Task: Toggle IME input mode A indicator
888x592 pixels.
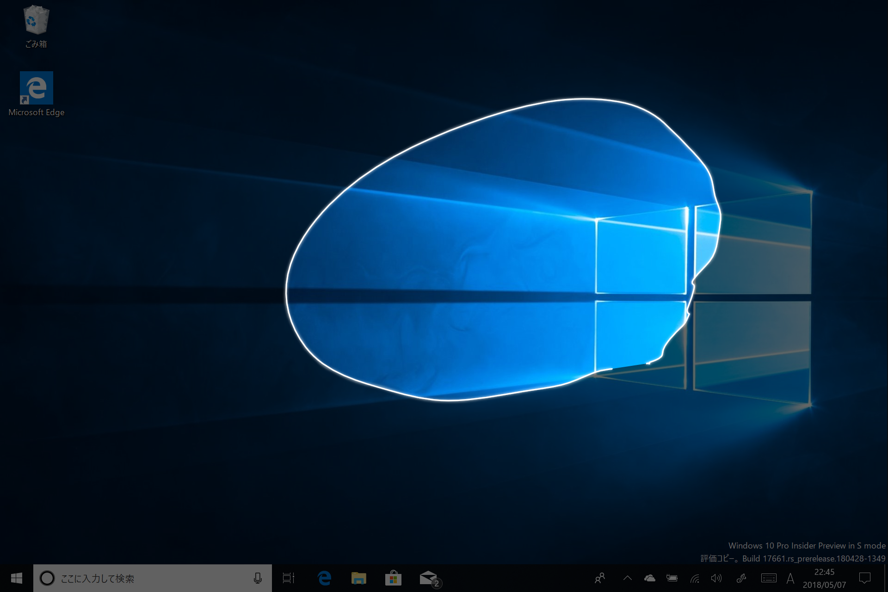Action: [x=790, y=578]
